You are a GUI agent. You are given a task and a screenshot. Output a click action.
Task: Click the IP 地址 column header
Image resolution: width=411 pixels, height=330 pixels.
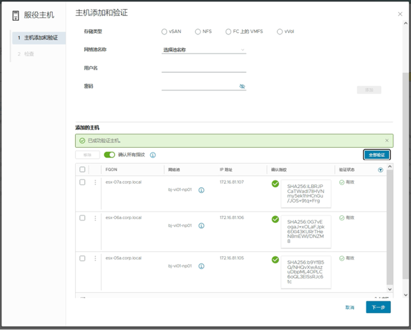(226, 170)
